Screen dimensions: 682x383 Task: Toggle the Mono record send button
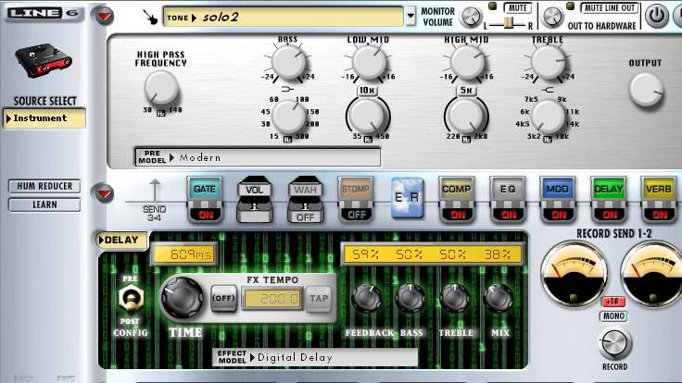[613, 316]
